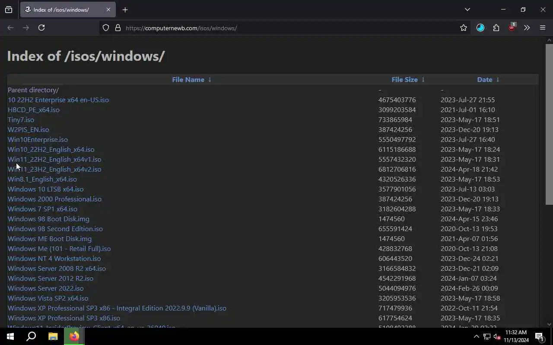Go to the Parent directory
Viewport: 553px width, 345px height.
(33, 90)
